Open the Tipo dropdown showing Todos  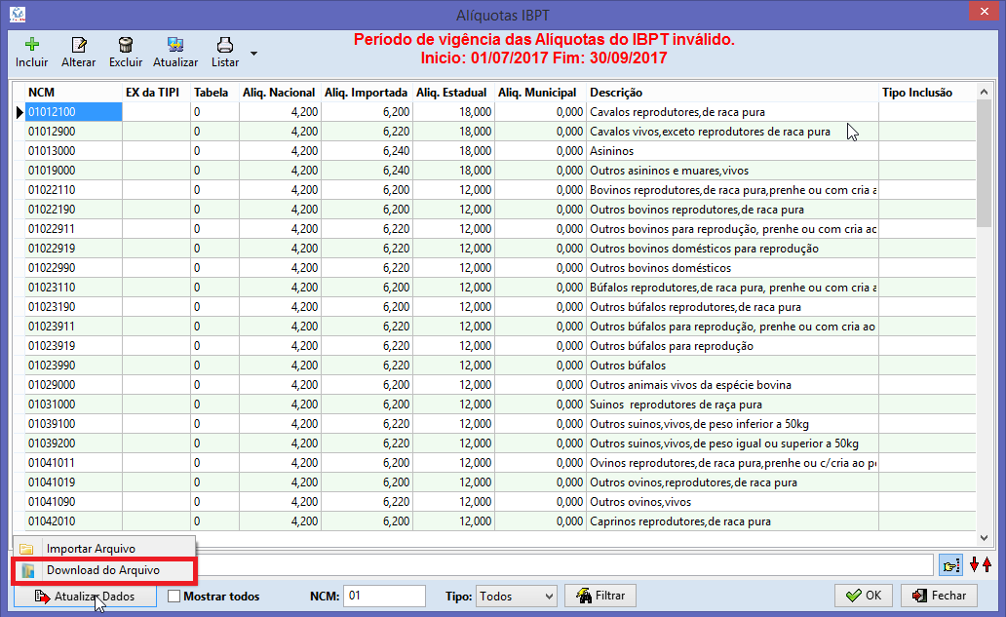coord(516,597)
